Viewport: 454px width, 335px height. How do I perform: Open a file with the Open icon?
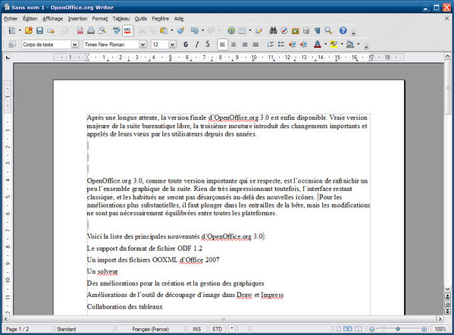click(x=29, y=30)
